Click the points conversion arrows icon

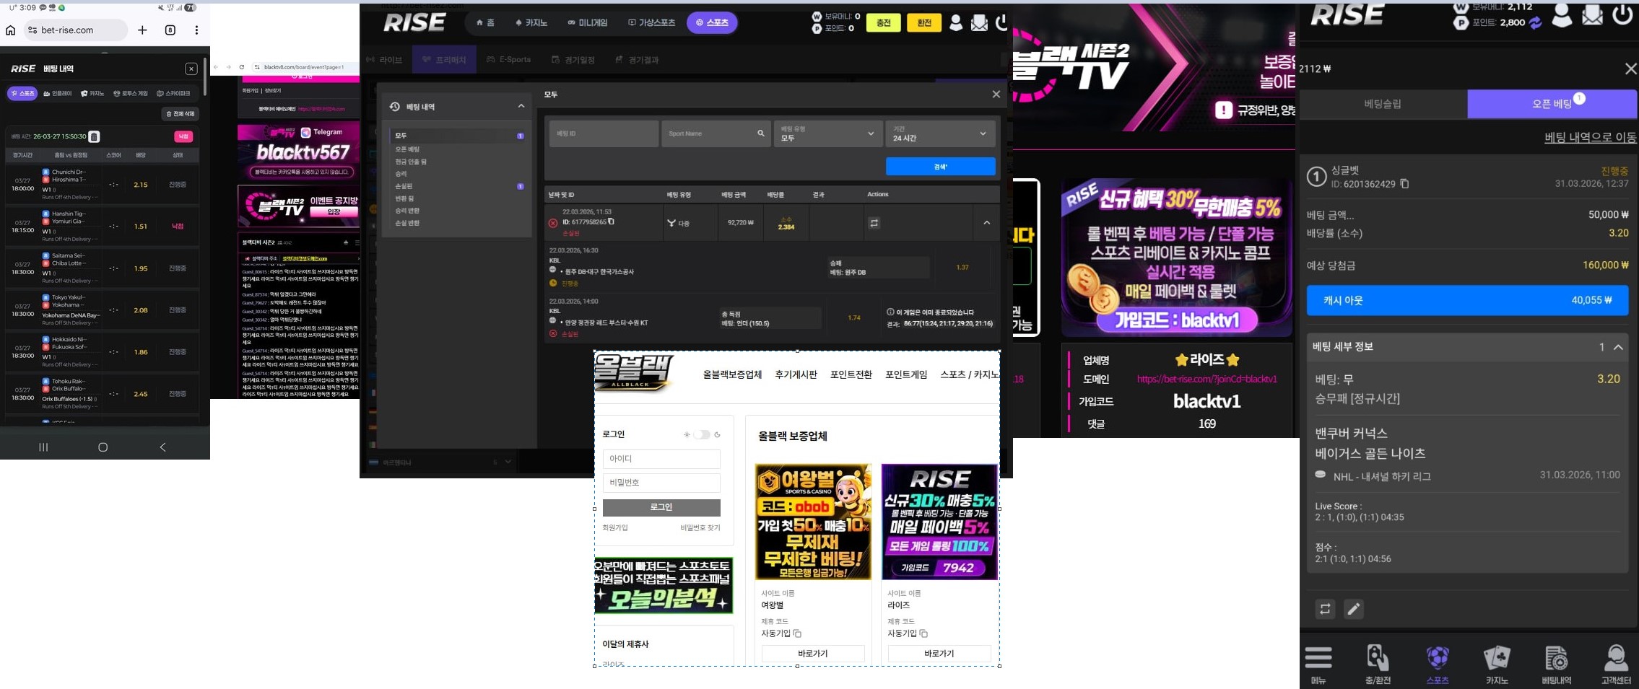1536,23
